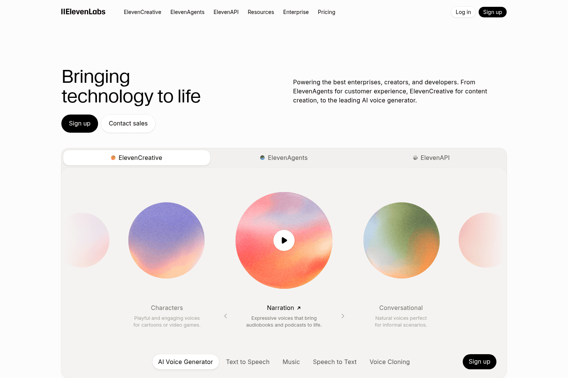Select the Characters voice orb
Screen dimensions: 568x378
coord(167,240)
